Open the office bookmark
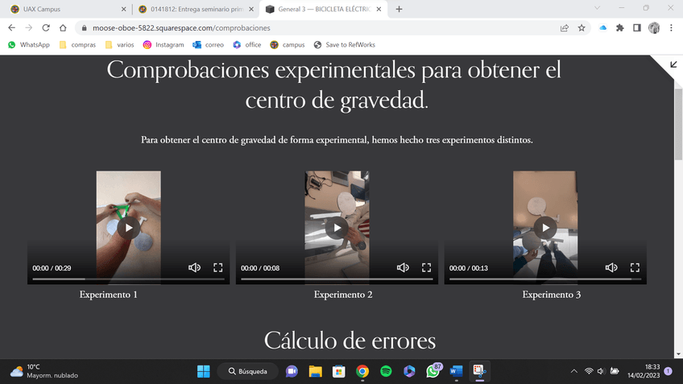The image size is (683, 384). tap(247, 45)
